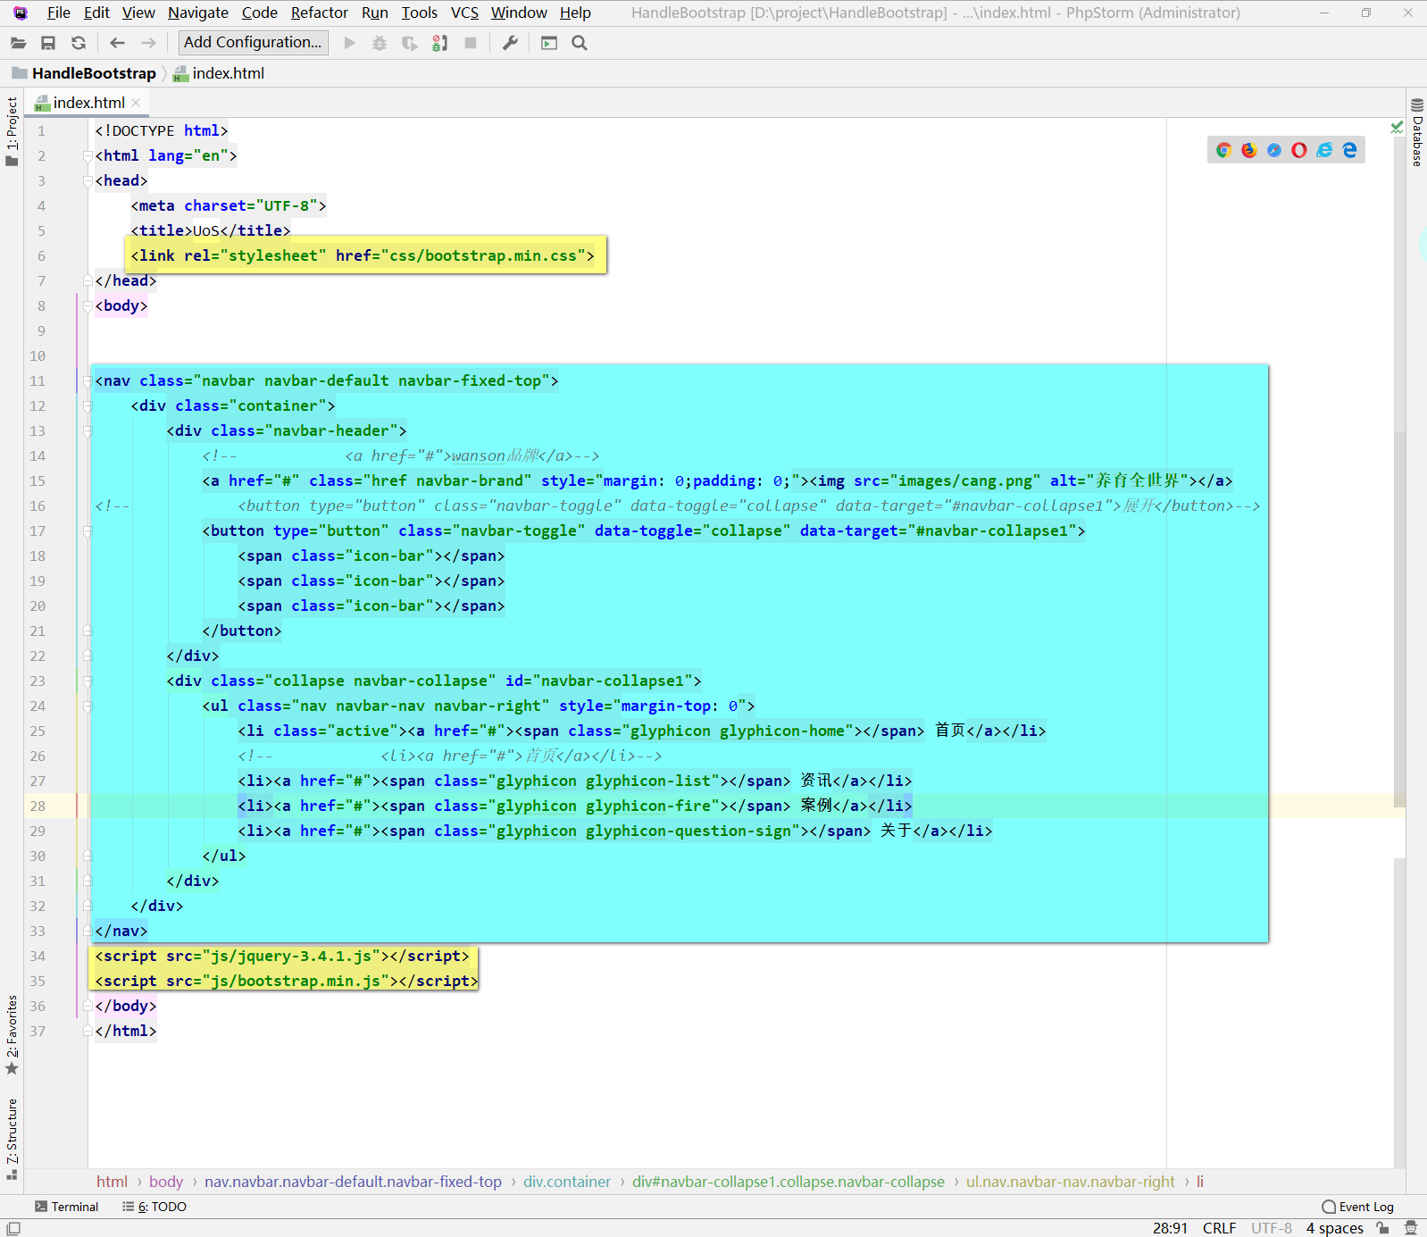Click the Add Configuration button
This screenshot has width=1427, height=1237.
point(253,43)
